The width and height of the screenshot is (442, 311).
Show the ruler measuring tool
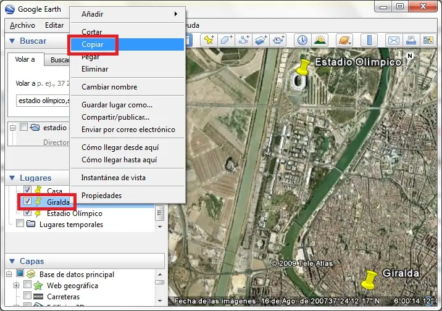[x=369, y=40]
